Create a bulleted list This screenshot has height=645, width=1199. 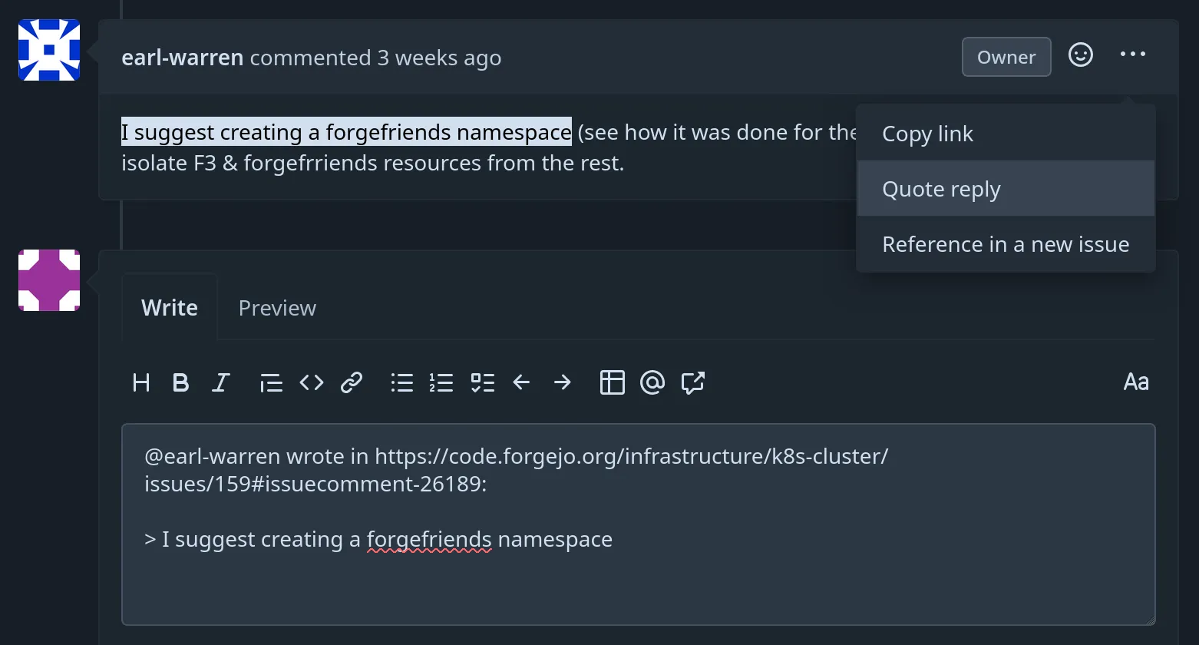tap(402, 382)
